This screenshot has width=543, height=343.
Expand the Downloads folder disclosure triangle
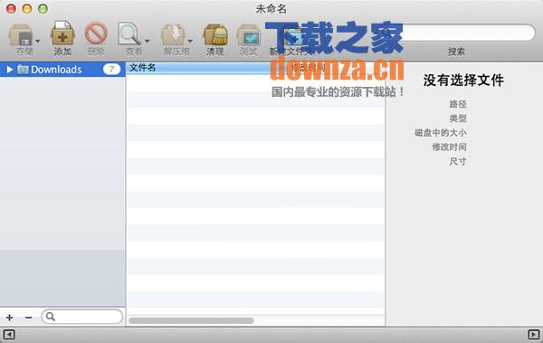tap(10, 70)
